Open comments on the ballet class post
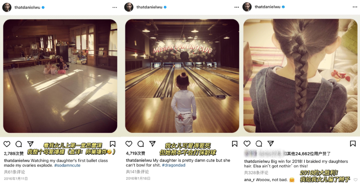The width and height of the screenshot is (360, 183). coord(19,144)
